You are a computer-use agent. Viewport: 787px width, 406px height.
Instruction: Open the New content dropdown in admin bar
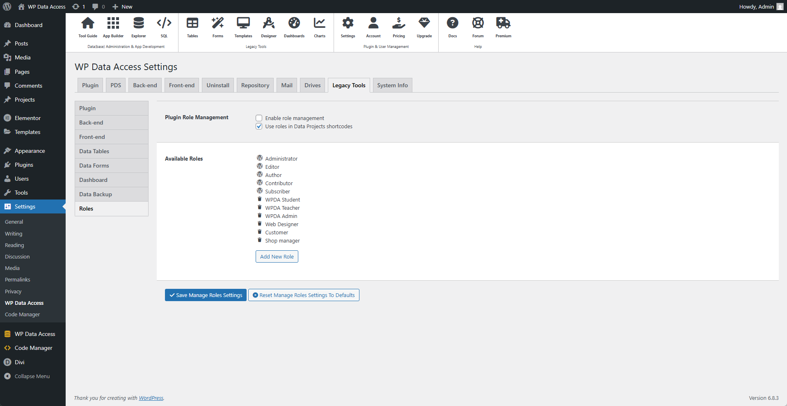[122, 7]
